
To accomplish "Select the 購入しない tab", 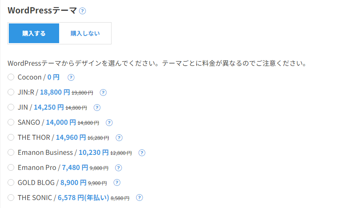I will point(85,33).
